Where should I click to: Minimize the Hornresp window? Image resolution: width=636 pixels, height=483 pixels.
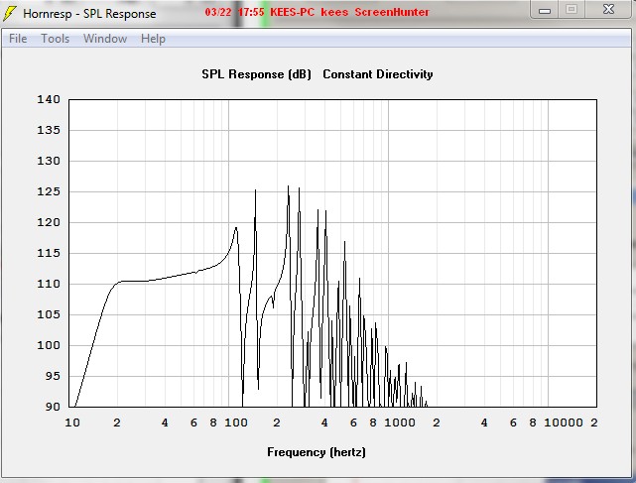(x=545, y=10)
